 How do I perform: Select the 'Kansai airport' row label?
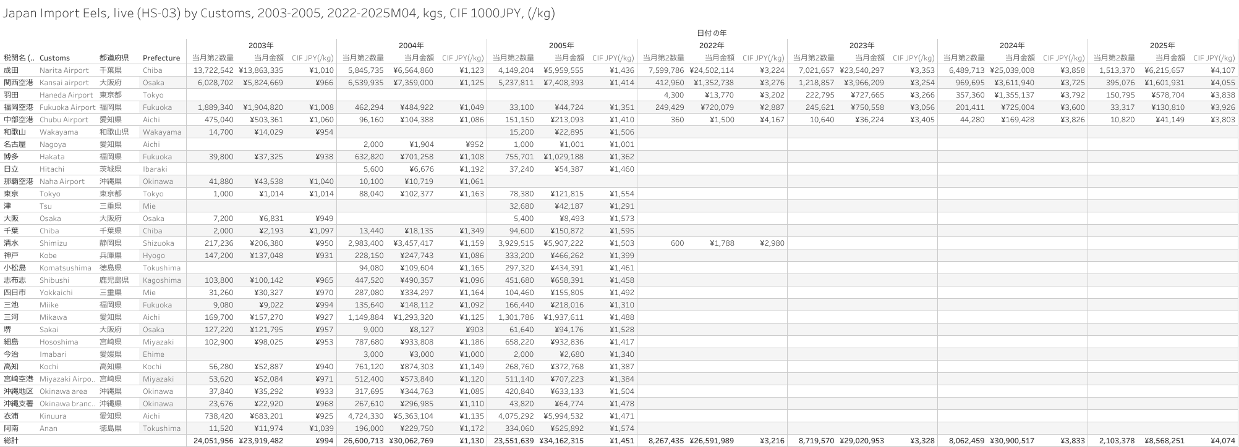pyautogui.click(x=64, y=83)
